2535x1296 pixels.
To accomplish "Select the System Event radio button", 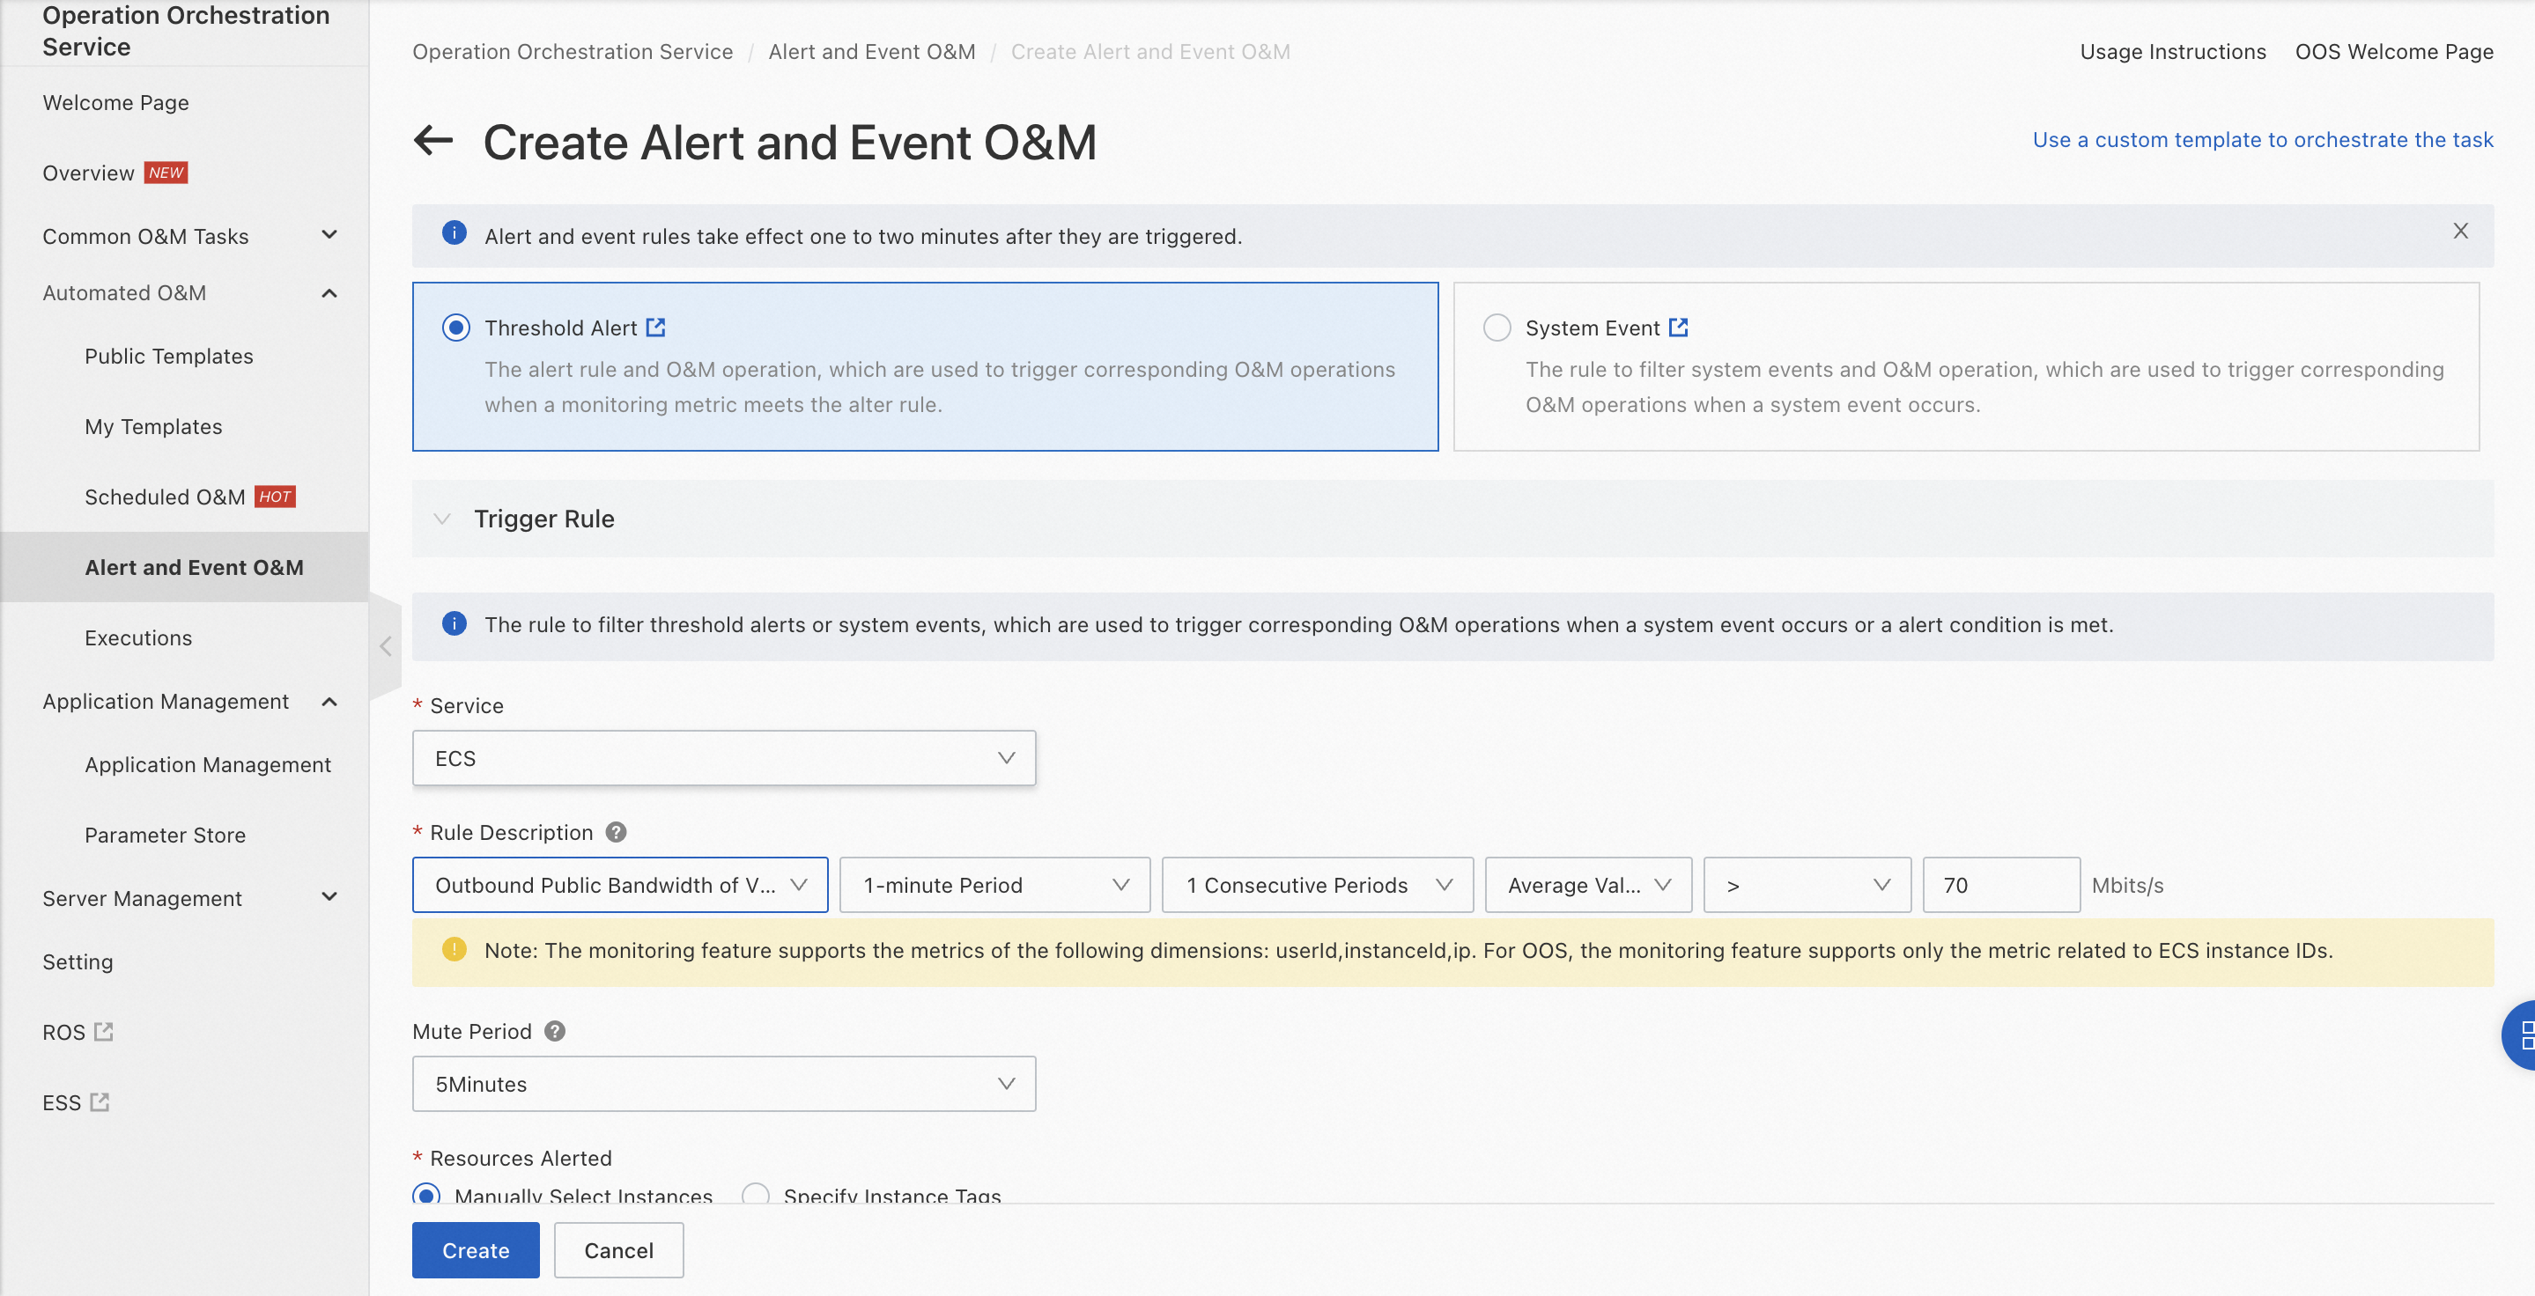I will (x=1497, y=328).
